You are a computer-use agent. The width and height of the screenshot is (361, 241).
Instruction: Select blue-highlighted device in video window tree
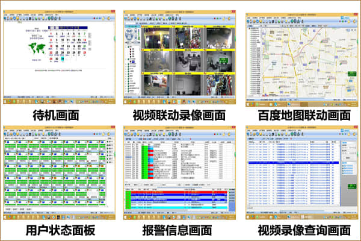[x=132, y=62]
